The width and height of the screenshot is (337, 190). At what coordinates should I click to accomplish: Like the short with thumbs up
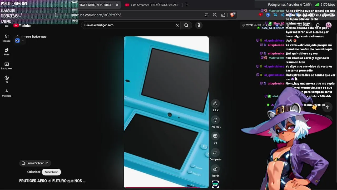[215, 103]
